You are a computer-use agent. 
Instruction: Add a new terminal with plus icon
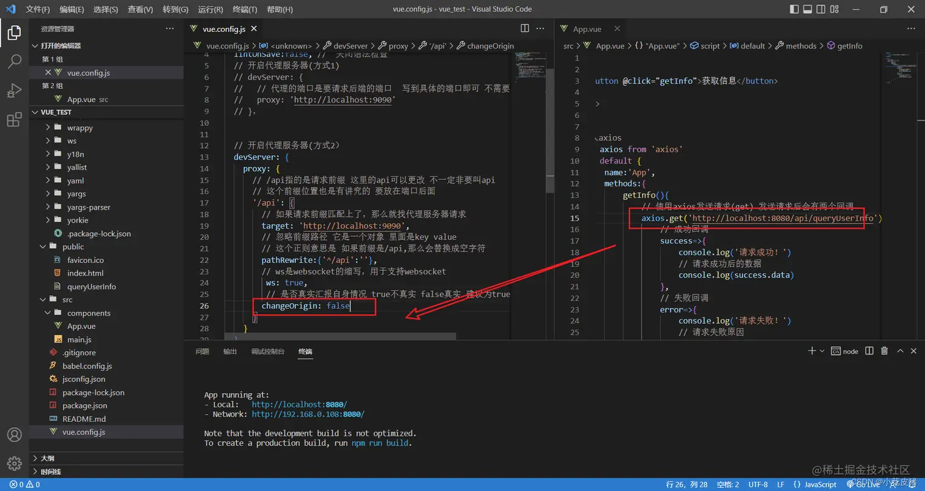pyautogui.click(x=811, y=351)
